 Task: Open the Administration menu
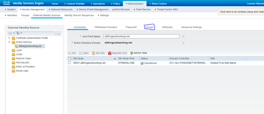click(x=135, y=4)
